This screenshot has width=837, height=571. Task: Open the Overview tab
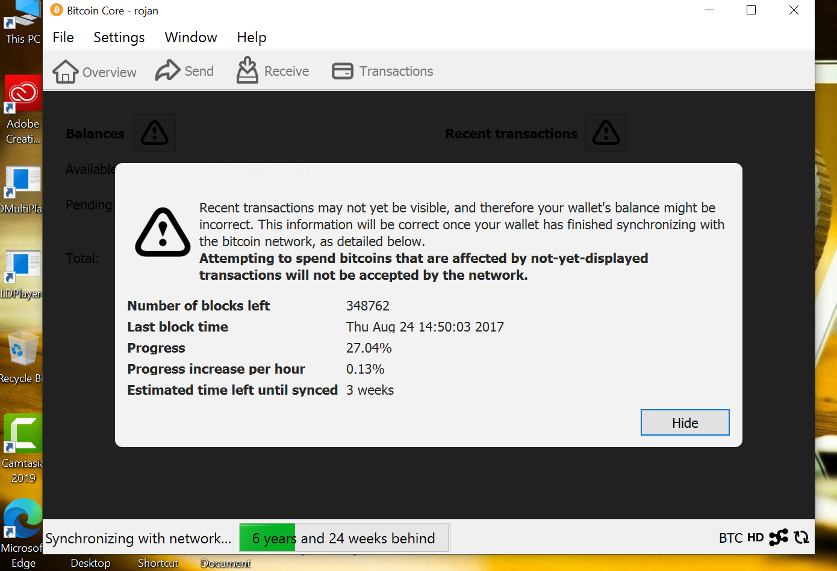pos(95,72)
